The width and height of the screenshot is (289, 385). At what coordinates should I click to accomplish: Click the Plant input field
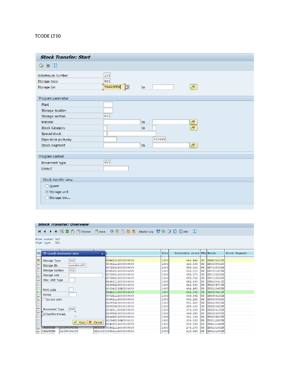(x=108, y=105)
